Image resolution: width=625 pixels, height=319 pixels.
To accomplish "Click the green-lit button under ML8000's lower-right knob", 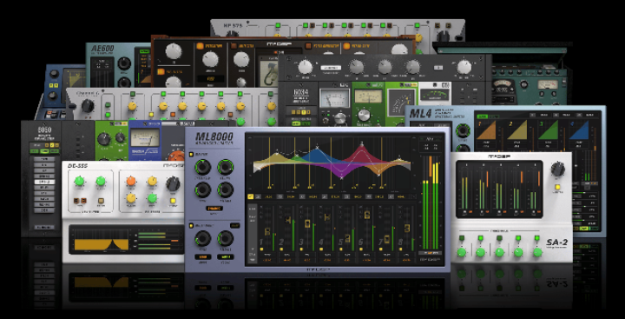I will click(x=226, y=256).
